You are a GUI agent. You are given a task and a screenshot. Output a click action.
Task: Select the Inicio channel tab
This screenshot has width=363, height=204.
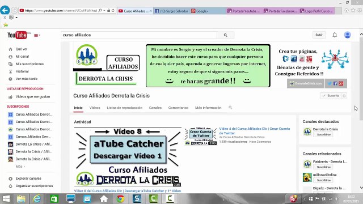[78, 108]
